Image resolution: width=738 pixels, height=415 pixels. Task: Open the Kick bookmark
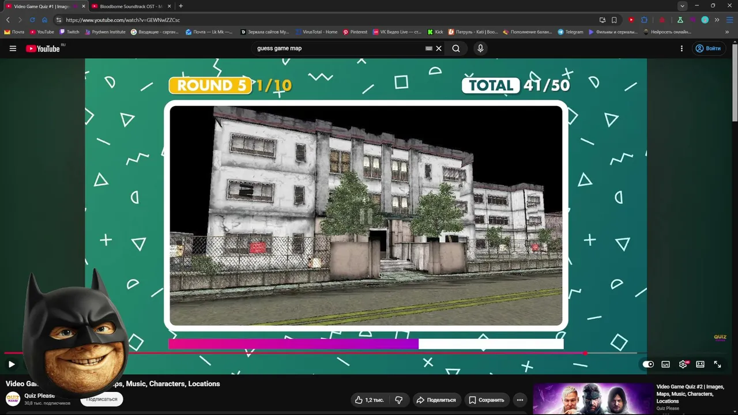coord(435,32)
